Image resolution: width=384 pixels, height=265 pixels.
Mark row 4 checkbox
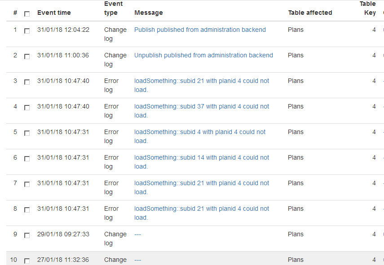pos(27,108)
